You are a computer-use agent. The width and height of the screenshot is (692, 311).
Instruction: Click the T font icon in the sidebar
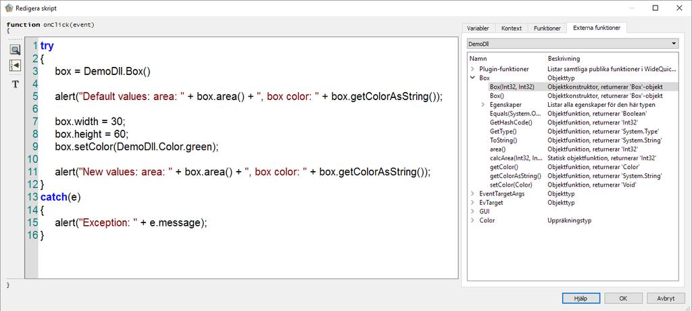coord(16,84)
